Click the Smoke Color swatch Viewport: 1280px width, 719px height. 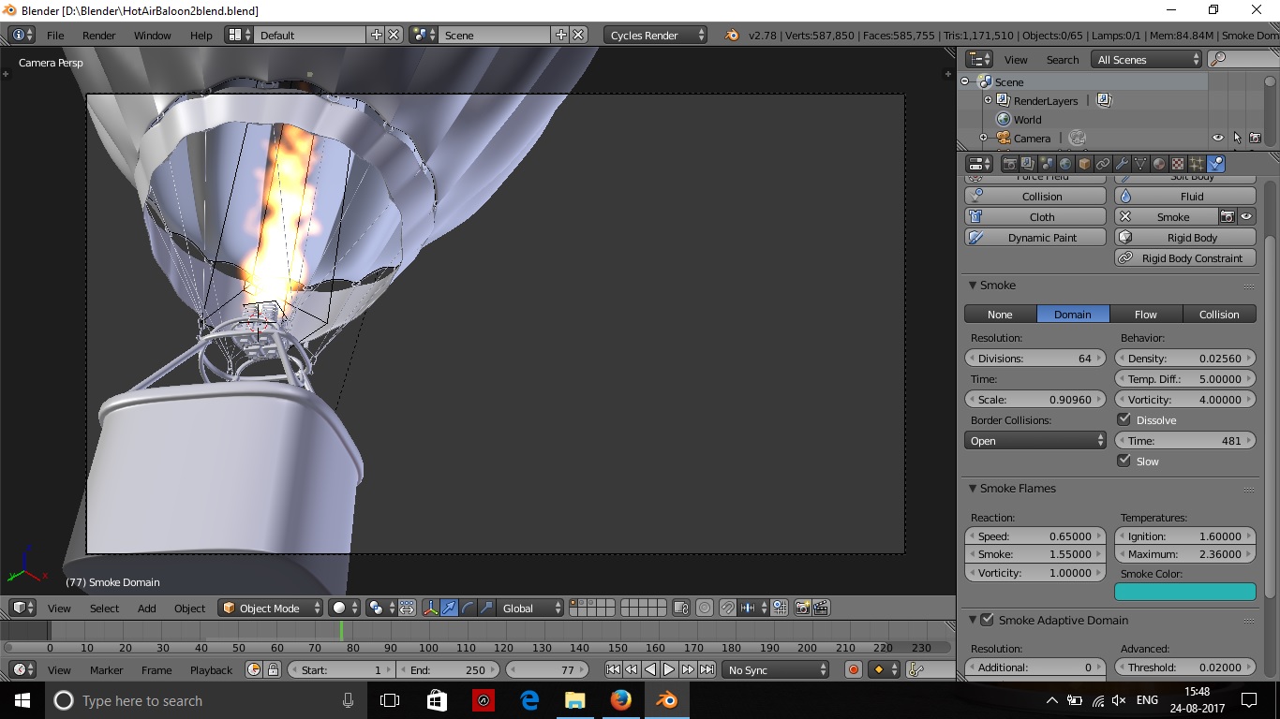(1185, 592)
